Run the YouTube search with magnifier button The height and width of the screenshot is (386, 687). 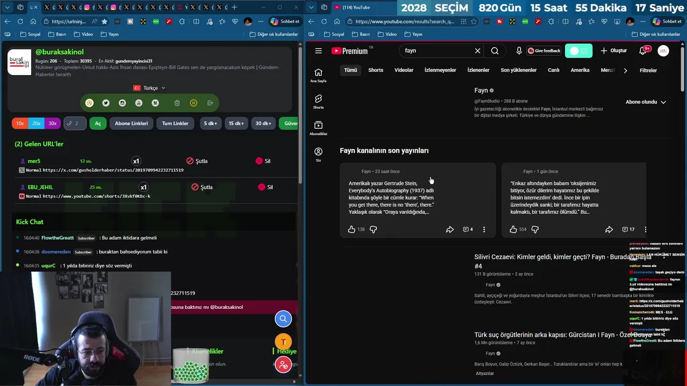pyautogui.click(x=495, y=51)
